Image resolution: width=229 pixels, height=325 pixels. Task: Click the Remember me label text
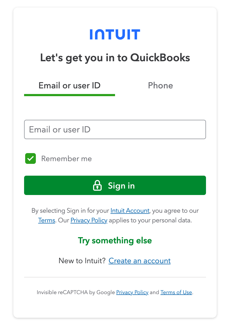pos(66,159)
